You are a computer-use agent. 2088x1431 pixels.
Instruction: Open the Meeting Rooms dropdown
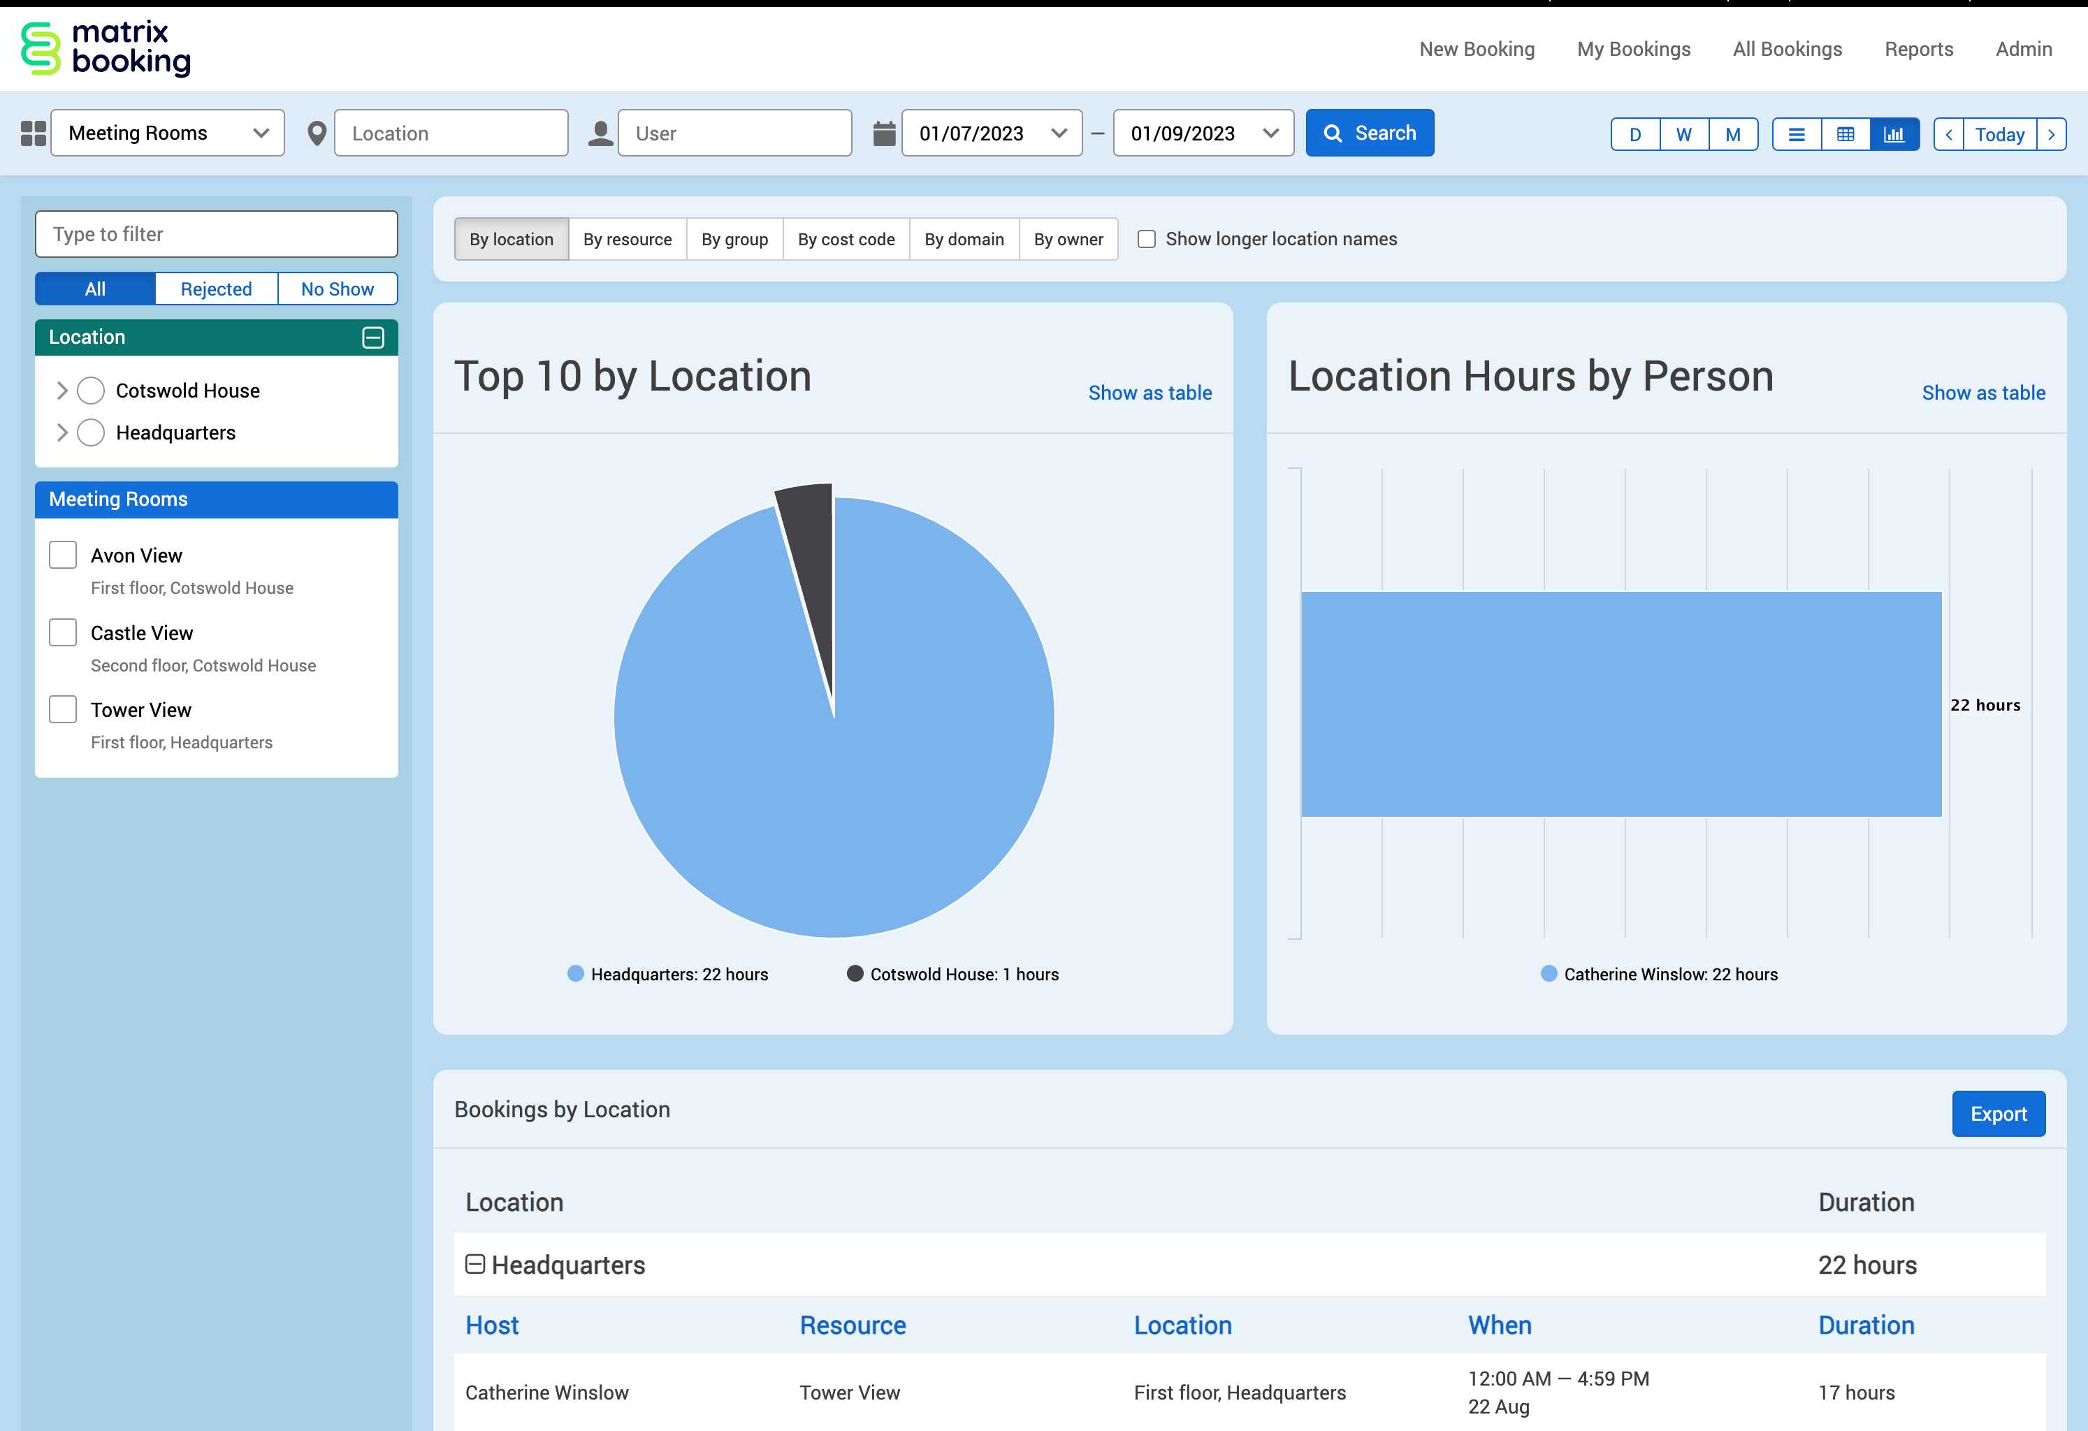168,134
